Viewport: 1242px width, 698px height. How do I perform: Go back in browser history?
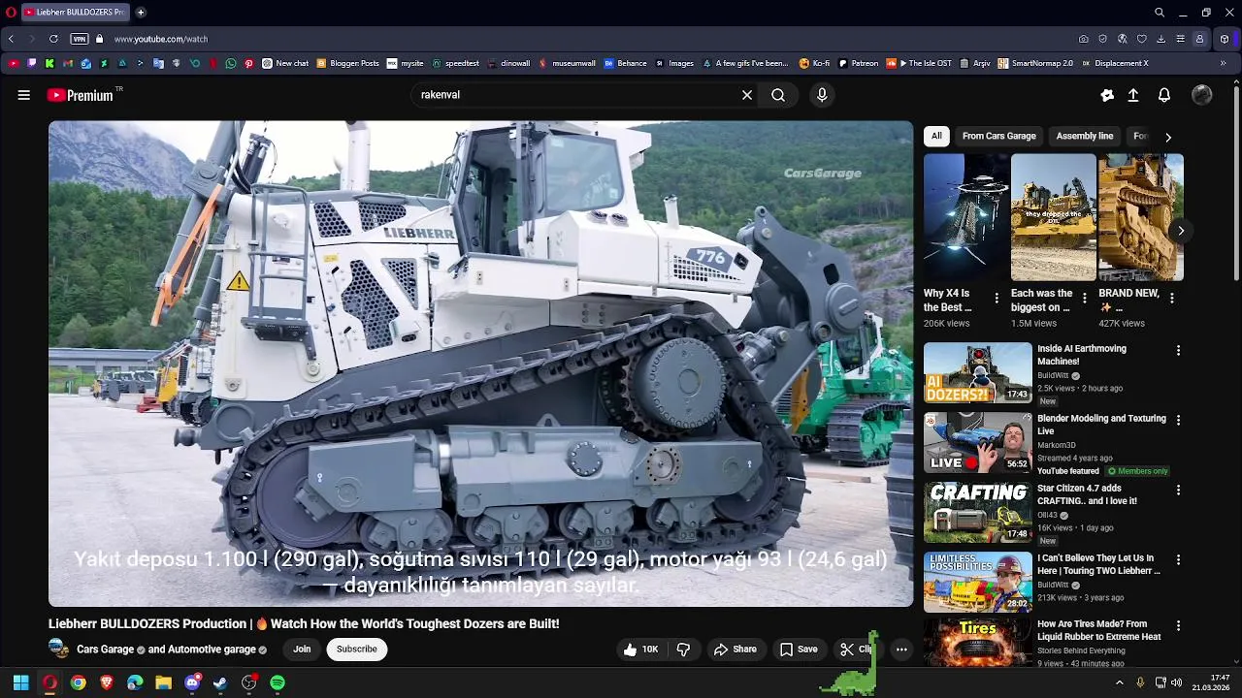(x=11, y=39)
